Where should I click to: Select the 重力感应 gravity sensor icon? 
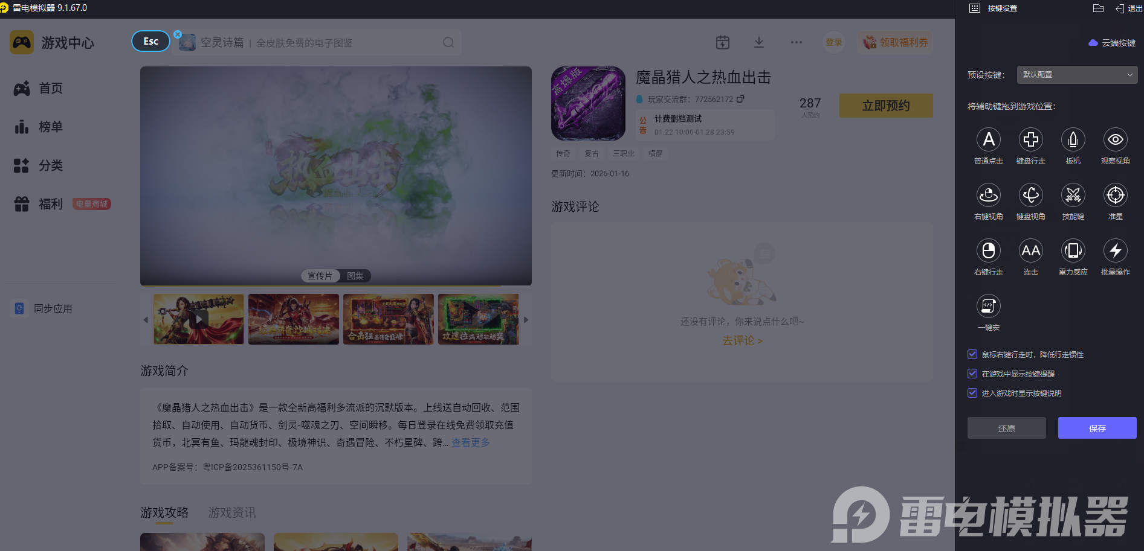coord(1073,251)
